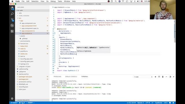Add a new terminal with the plus icon

(156, 77)
